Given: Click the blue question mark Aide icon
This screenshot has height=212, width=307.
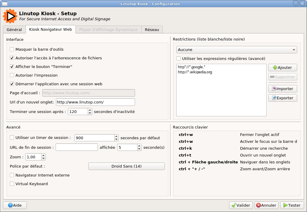Looking at the screenshot, I should 10,205.
